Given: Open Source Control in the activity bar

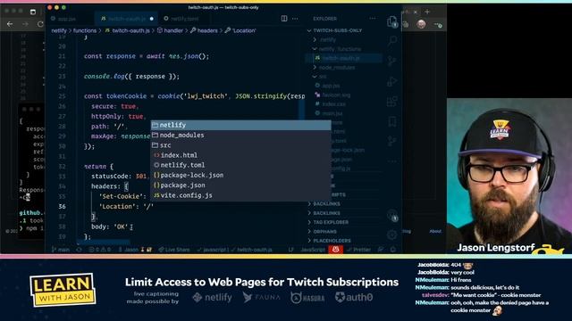Looking at the screenshot, I should 392,61.
